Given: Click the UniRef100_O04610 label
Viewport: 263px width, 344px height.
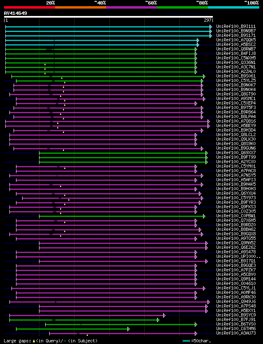Looking at the screenshot, I should pos(236,284).
